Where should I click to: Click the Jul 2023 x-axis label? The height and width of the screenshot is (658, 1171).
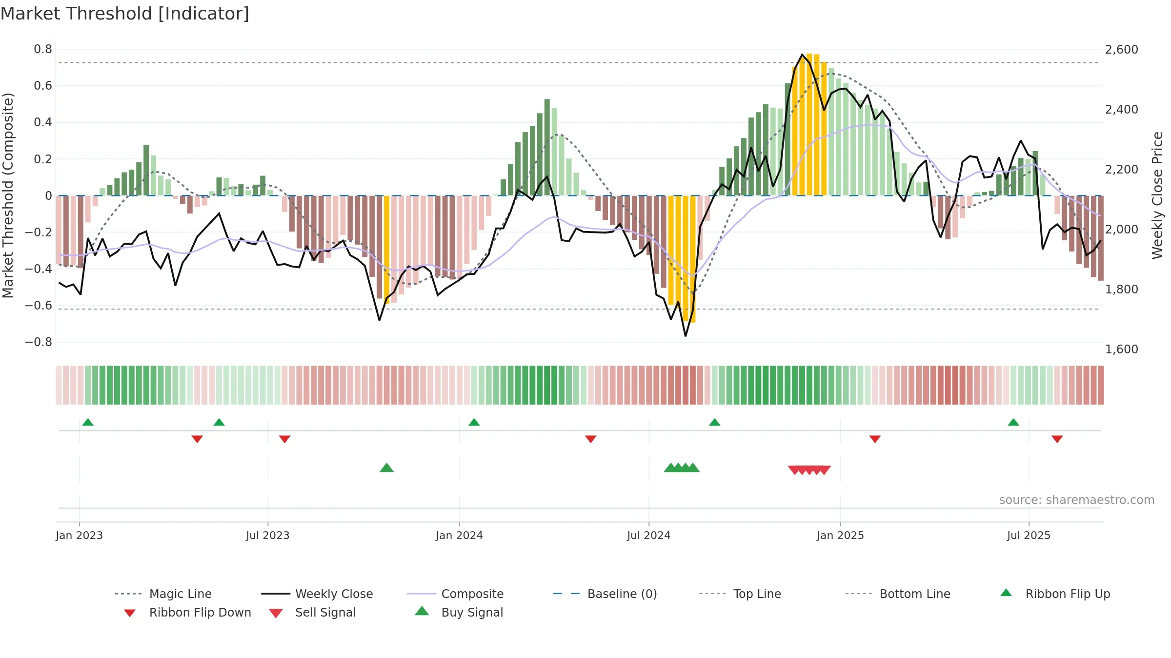pos(268,535)
